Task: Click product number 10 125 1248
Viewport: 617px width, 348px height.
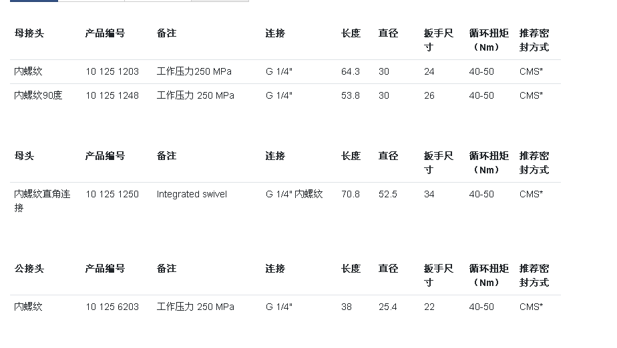Action: tap(112, 95)
